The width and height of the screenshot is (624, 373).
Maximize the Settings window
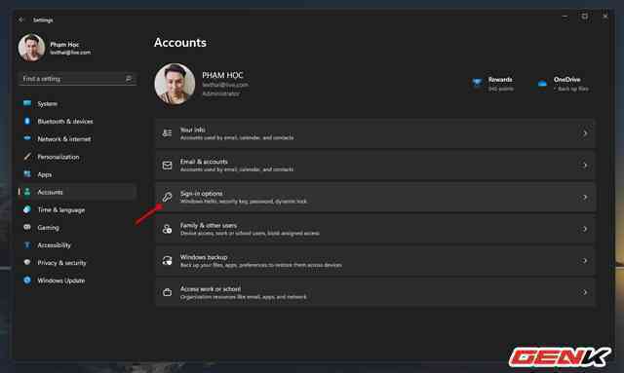(585, 17)
